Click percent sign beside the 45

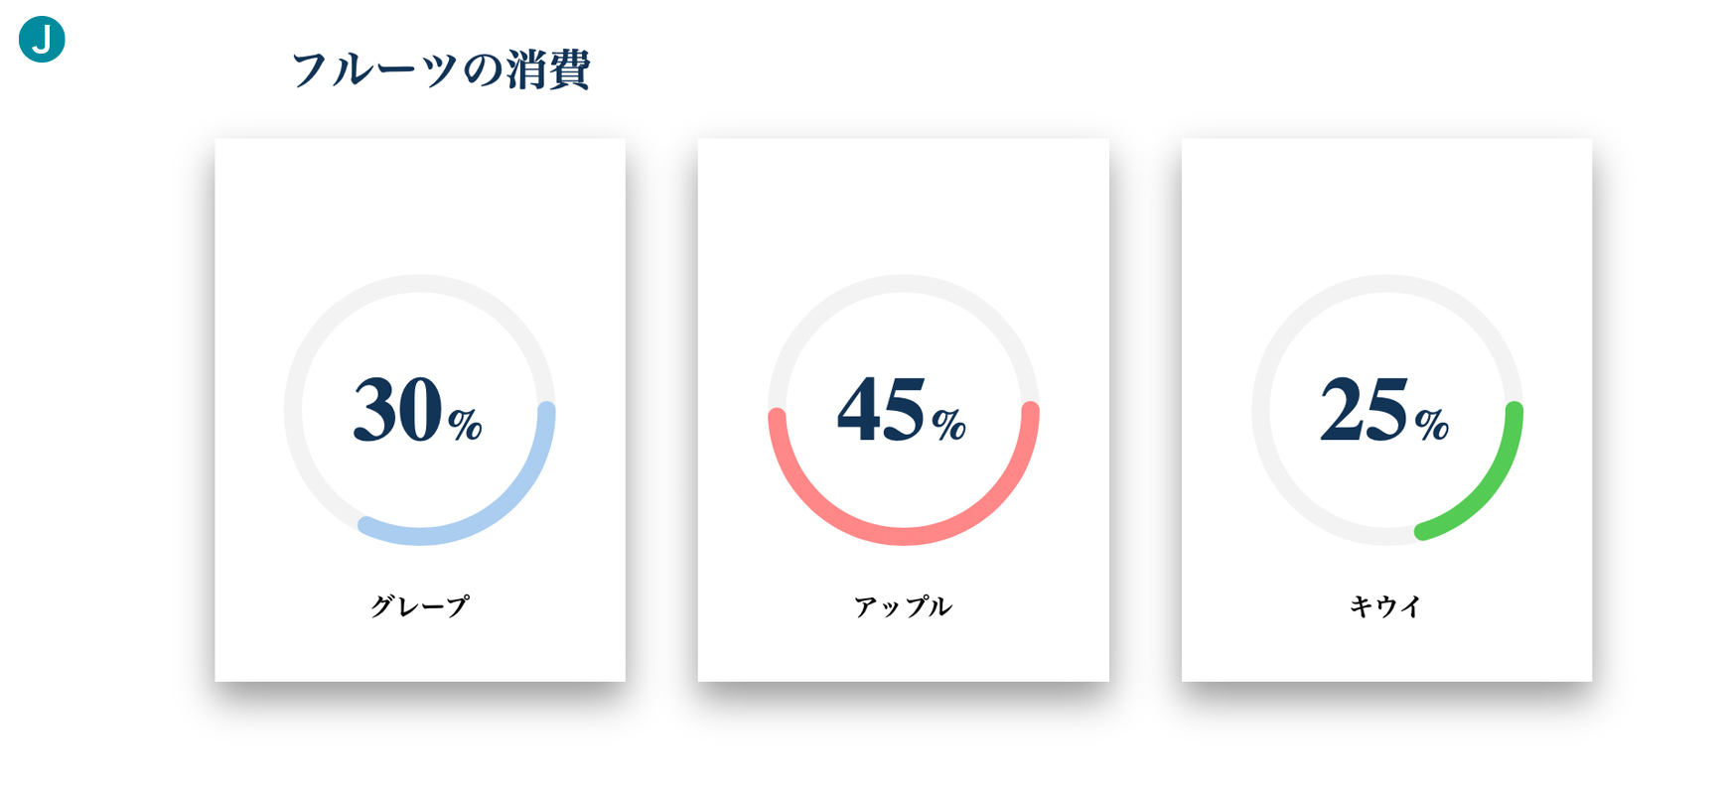948,425
